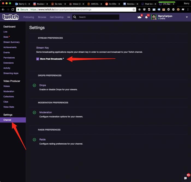Viewport: 191px width, 182px height.
Task: Open Extensions in sidebar
Action: [8, 63]
